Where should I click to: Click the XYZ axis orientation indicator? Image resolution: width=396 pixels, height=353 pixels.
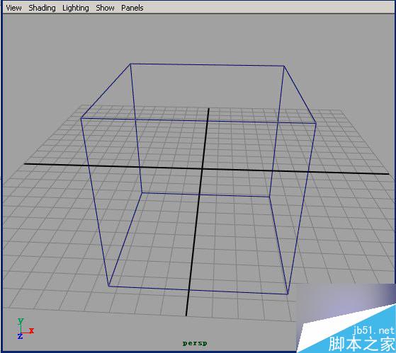(x=26, y=328)
